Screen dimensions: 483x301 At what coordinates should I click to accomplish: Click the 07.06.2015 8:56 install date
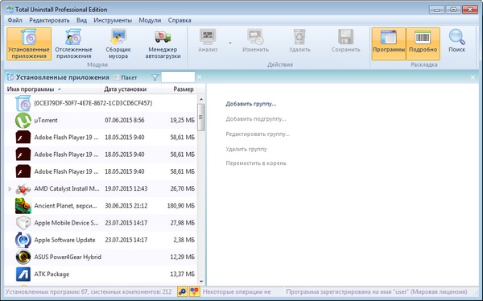125,120
